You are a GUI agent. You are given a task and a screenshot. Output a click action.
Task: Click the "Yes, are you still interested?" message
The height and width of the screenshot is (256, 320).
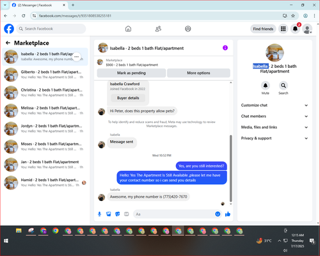[x=201, y=166]
